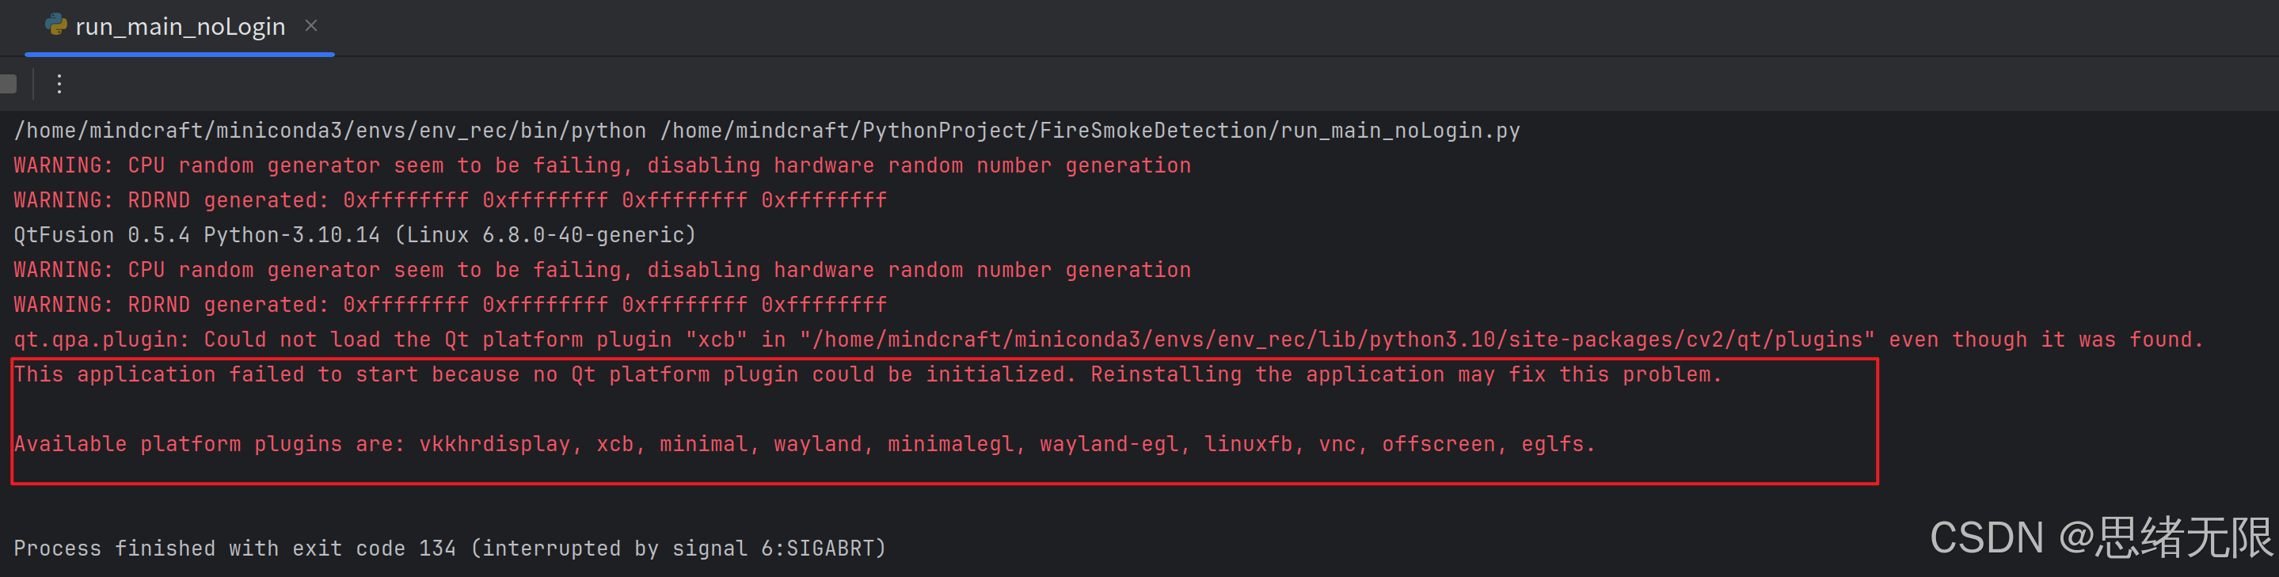This screenshot has width=2279, height=577.
Task: Open the three-dot more options menu
Action: tap(59, 84)
